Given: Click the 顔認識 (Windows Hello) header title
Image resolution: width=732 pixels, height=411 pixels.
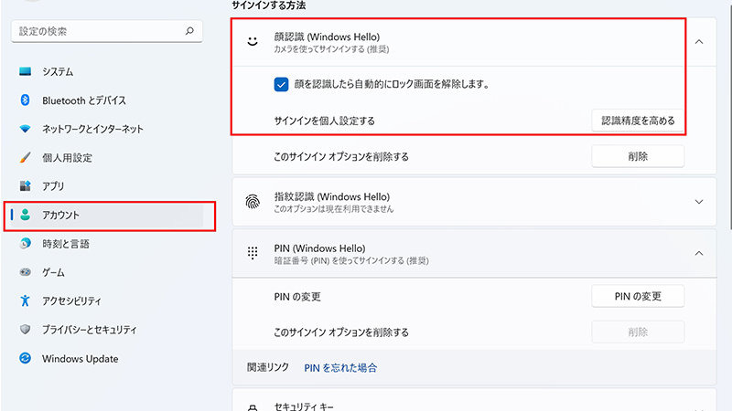Looking at the screenshot, I should coord(327,37).
